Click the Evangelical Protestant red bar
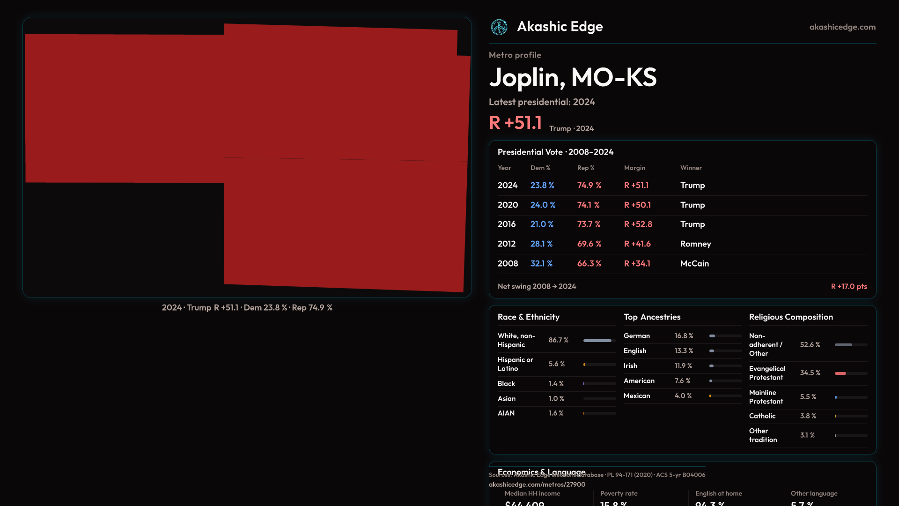The height and width of the screenshot is (506, 899). pyautogui.click(x=840, y=373)
